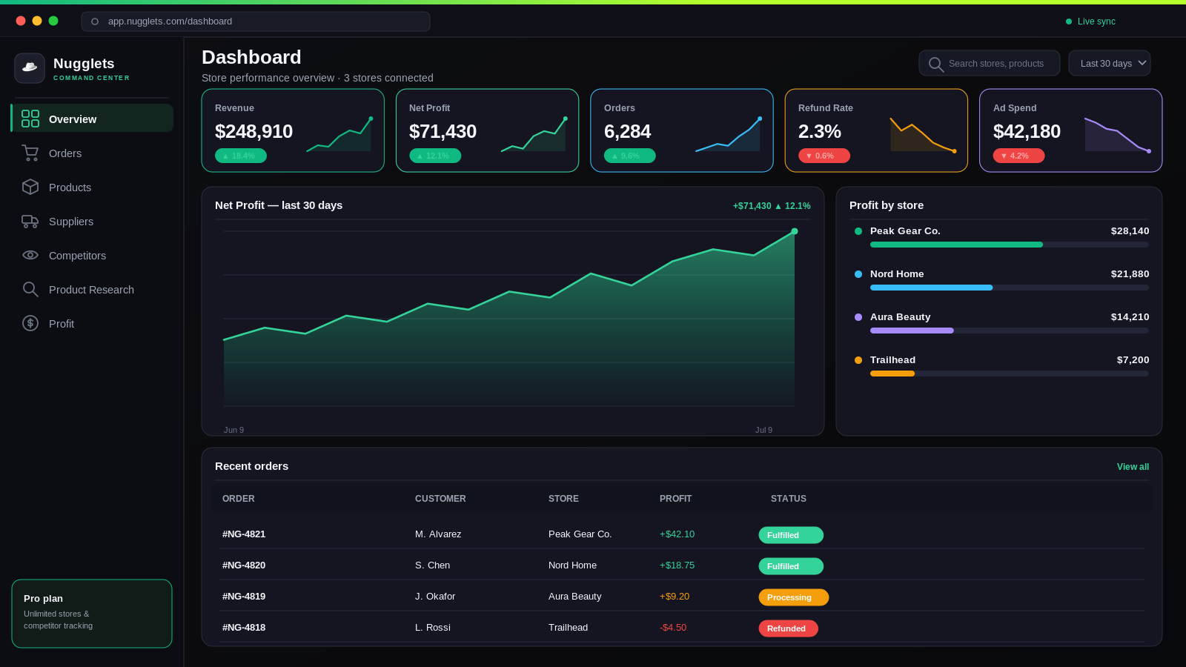Click the Ad Spend 4.2% badge
1186x667 pixels.
click(1018, 156)
